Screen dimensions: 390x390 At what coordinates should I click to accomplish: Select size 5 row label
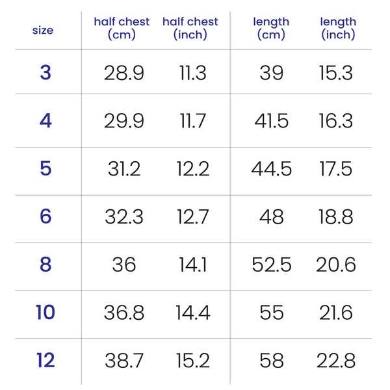(45, 168)
